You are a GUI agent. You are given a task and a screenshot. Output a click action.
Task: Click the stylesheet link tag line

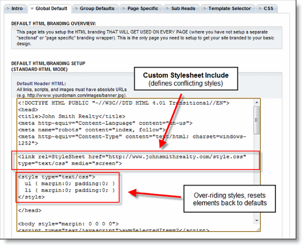tap(132, 157)
